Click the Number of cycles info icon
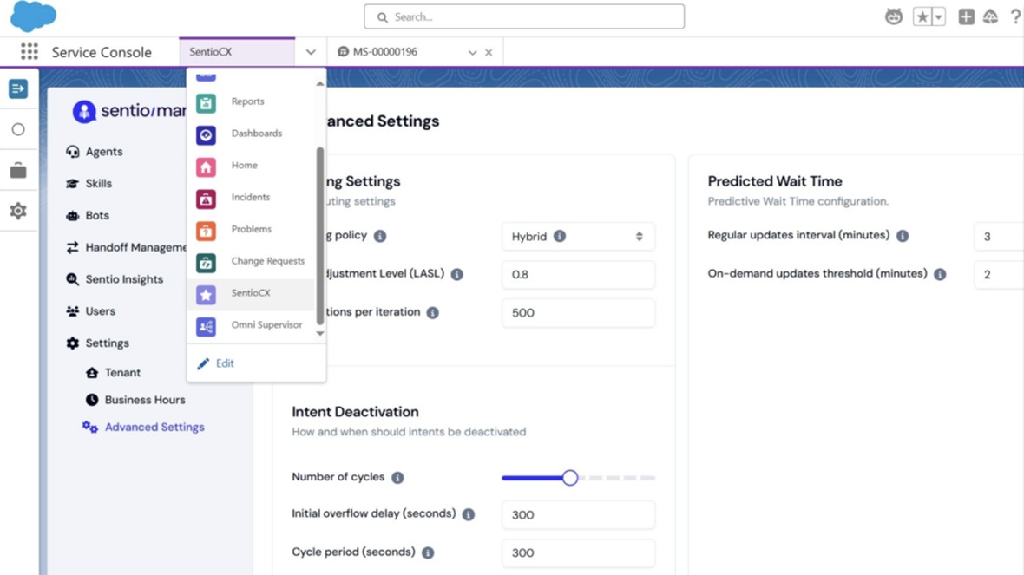Image resolution: width=1024 pixels, height=575 pixels. 397,478
